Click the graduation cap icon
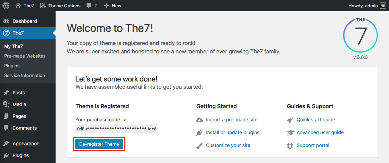This screenshot has width=389, height=163. coord(290,133)
